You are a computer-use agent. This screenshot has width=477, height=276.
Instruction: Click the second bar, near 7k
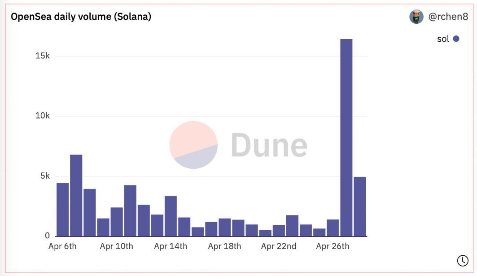pyautogui.click(x=76, y=195)
